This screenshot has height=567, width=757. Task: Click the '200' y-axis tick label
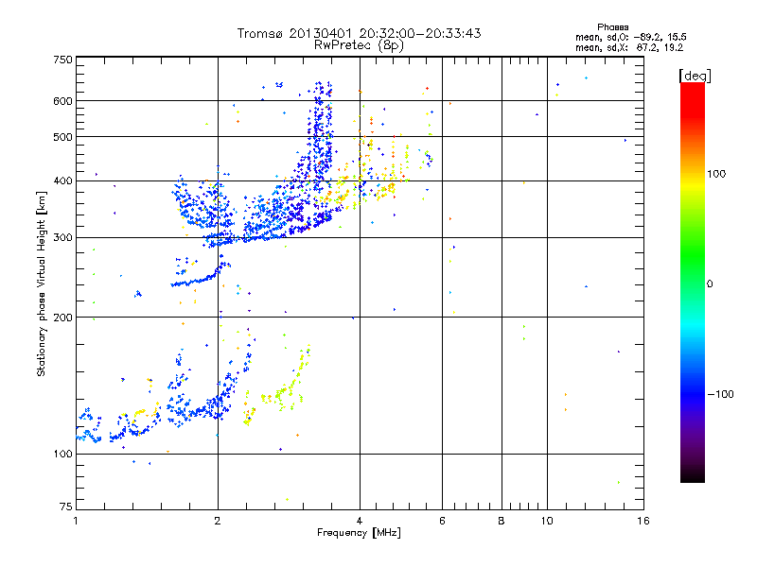point(63,318)
